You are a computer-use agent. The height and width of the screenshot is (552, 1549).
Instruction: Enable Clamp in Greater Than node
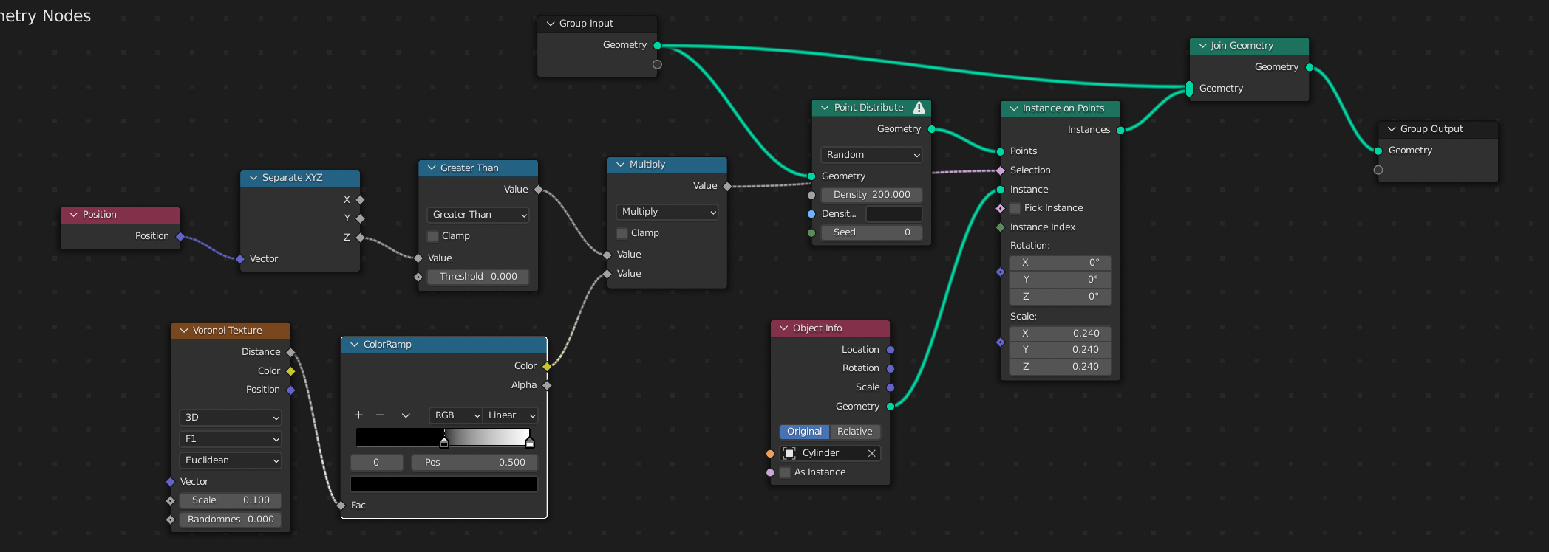[x=433, y=236]
